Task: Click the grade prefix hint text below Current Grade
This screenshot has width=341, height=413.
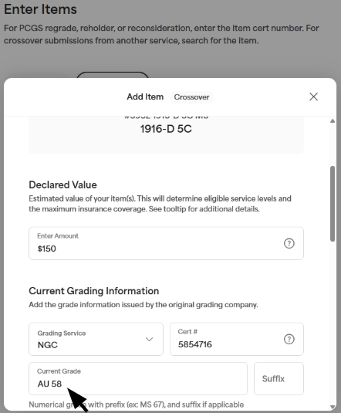Action: pos(136,405)
